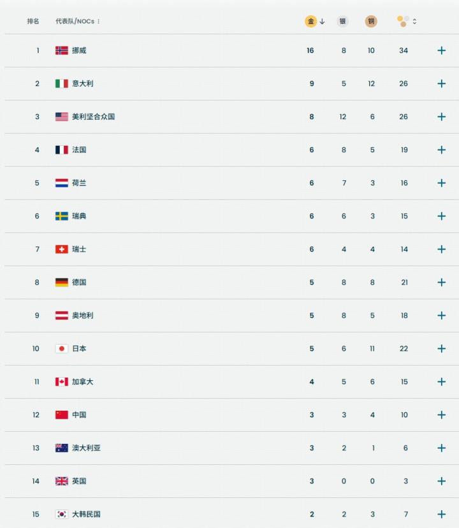Click the Norway flag icon
This screenshot has height=528, width=459.
click(x=61, y=50)
